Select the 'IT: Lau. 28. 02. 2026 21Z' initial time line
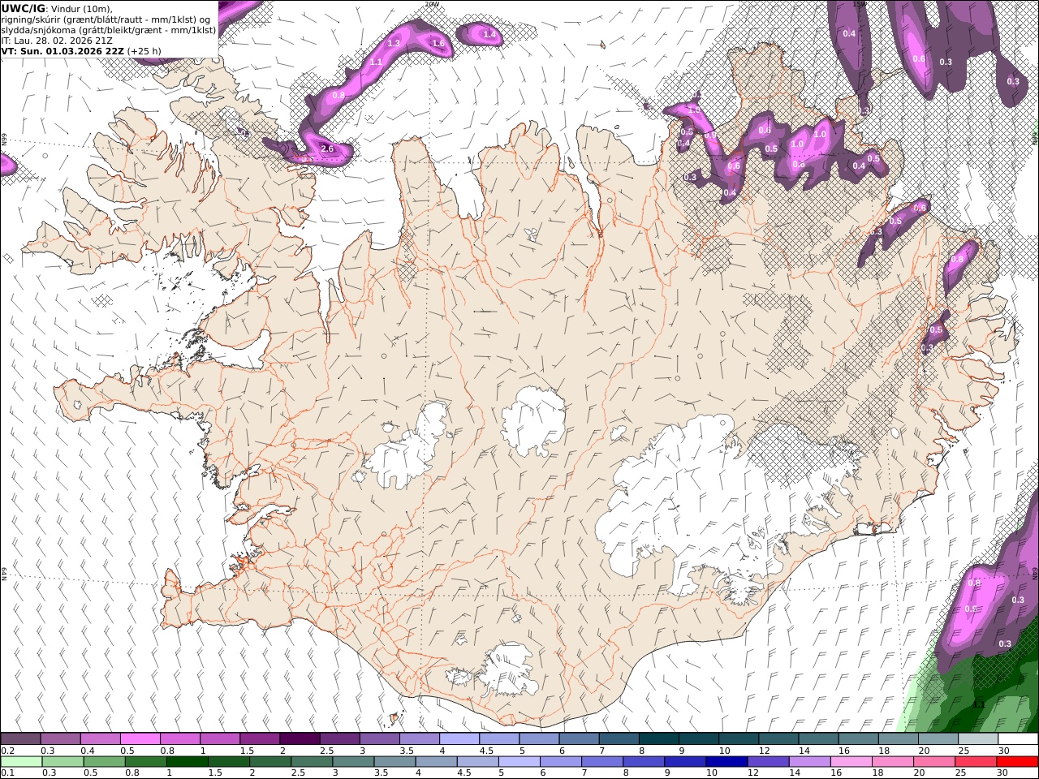 [x=57, y=40]
